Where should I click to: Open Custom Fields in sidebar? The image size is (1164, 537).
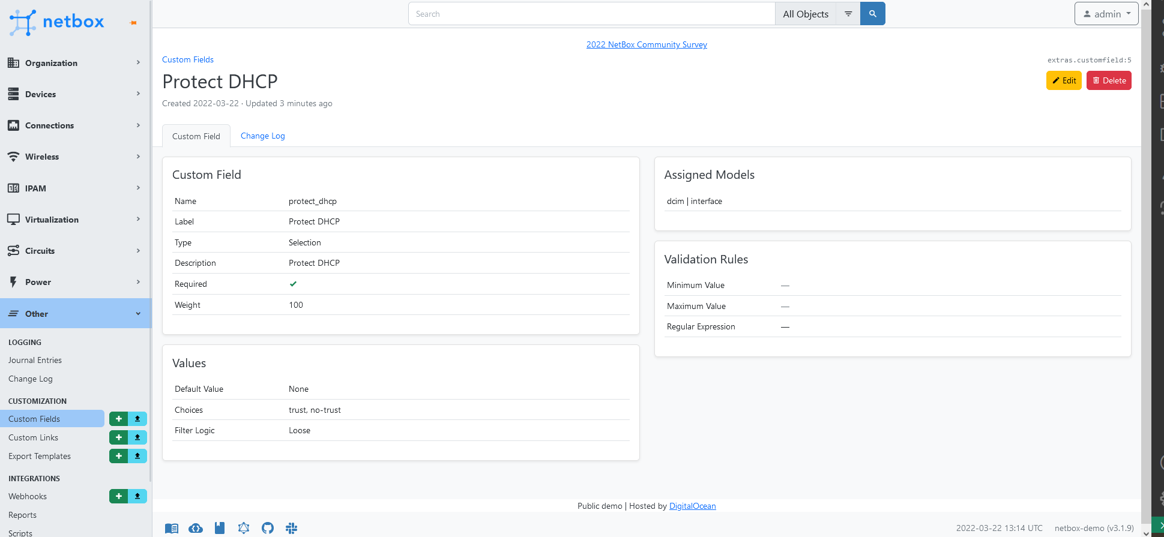[52, 419]
